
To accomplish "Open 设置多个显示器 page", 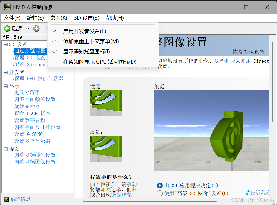I will 32,141.
